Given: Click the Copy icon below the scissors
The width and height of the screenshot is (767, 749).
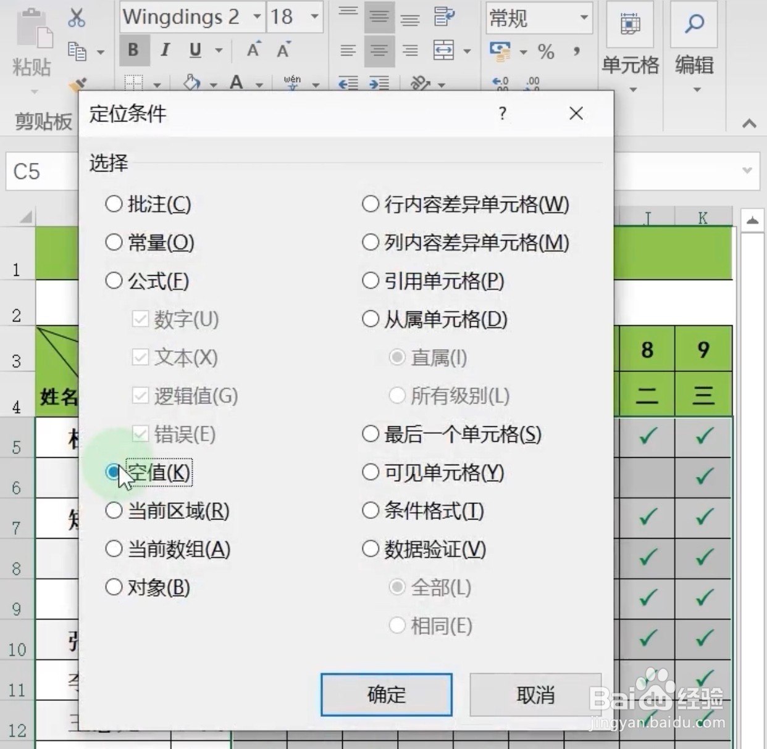Looking at the screenshot, I should 77,52.
